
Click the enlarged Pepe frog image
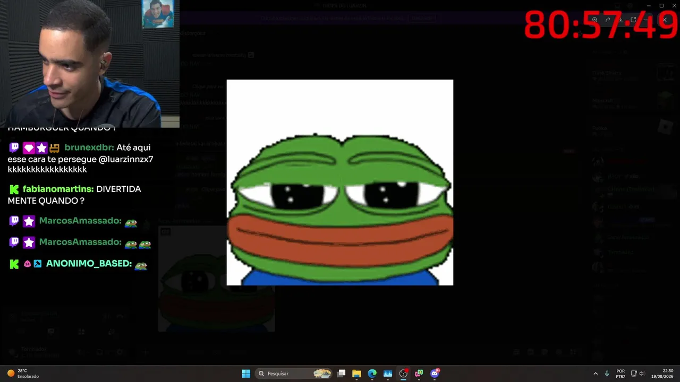(340, 183)
